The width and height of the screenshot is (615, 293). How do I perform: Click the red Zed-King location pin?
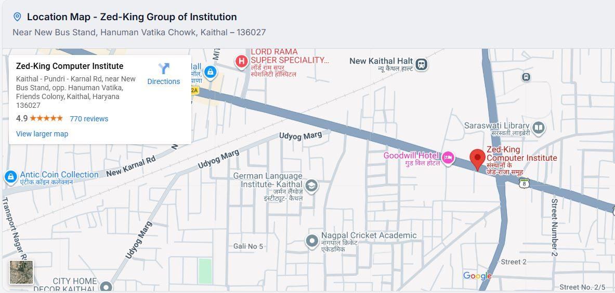tap(477, 159)
